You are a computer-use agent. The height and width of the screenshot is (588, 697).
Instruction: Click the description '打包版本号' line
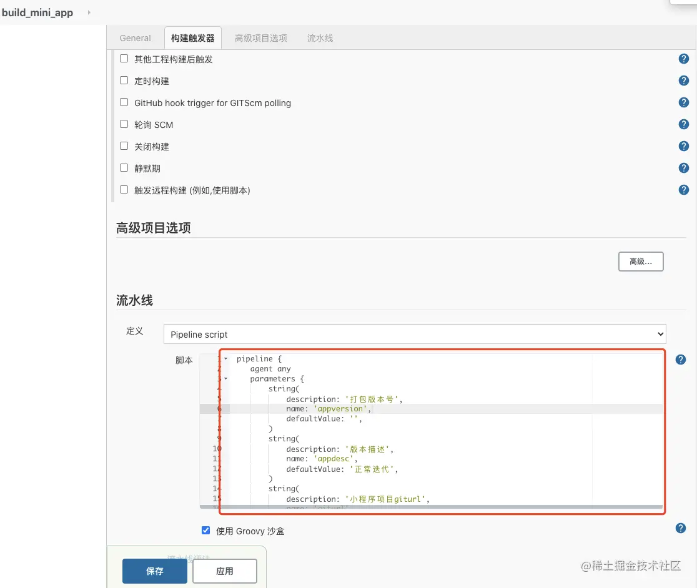point(344,399)
